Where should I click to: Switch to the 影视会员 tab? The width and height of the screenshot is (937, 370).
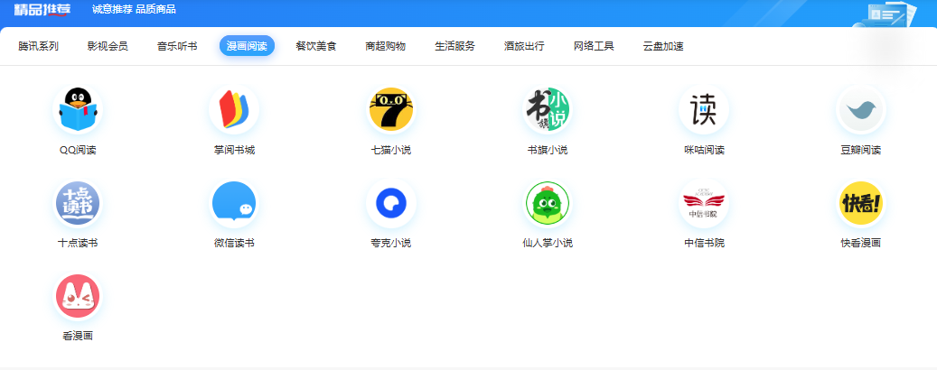pos(108,46)
